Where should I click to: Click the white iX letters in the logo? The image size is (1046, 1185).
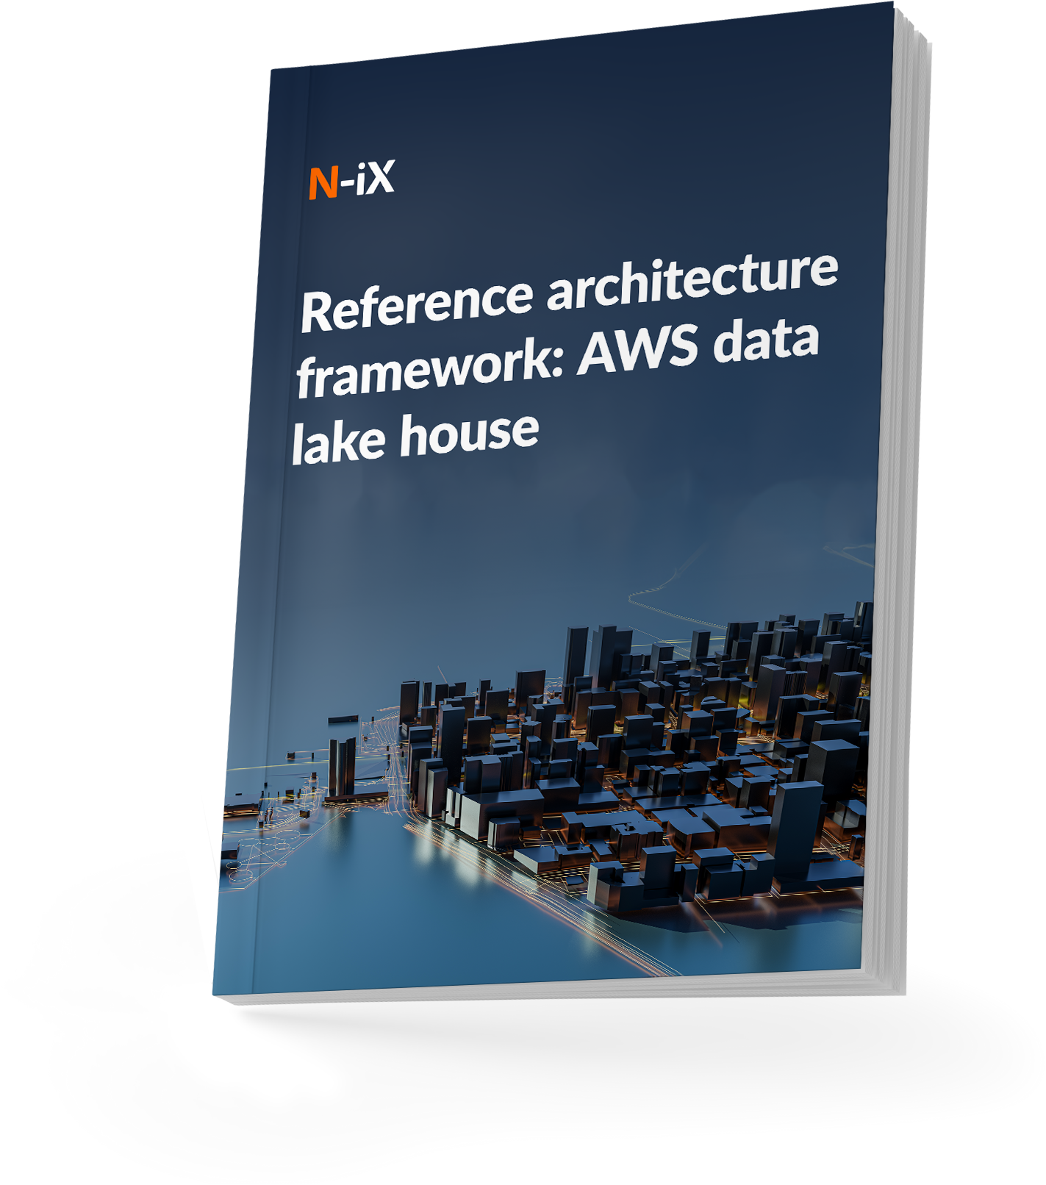click(375, 178)
